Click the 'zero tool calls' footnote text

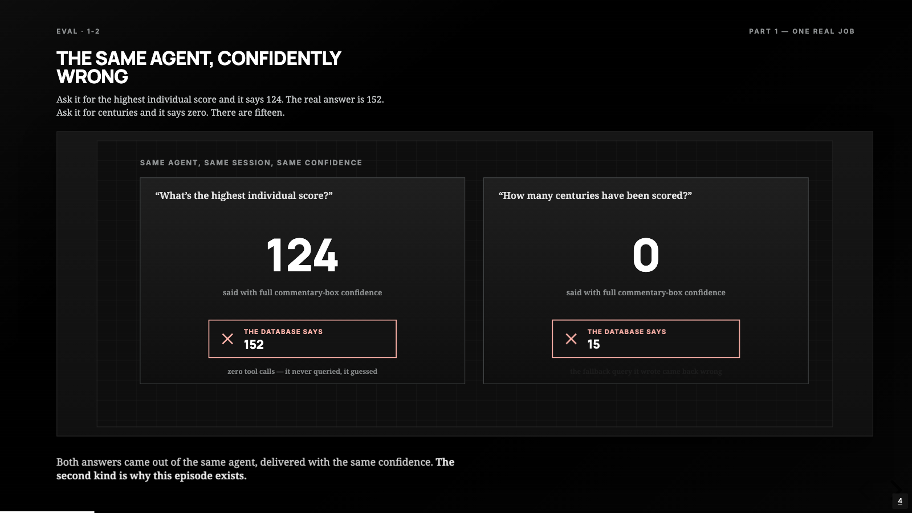click(302, 371)
